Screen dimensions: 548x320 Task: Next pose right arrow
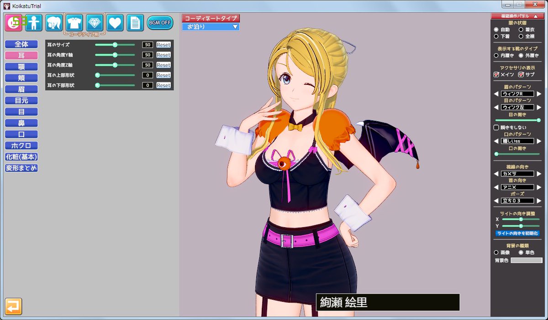pyautogui.click(x=539, y=201)
